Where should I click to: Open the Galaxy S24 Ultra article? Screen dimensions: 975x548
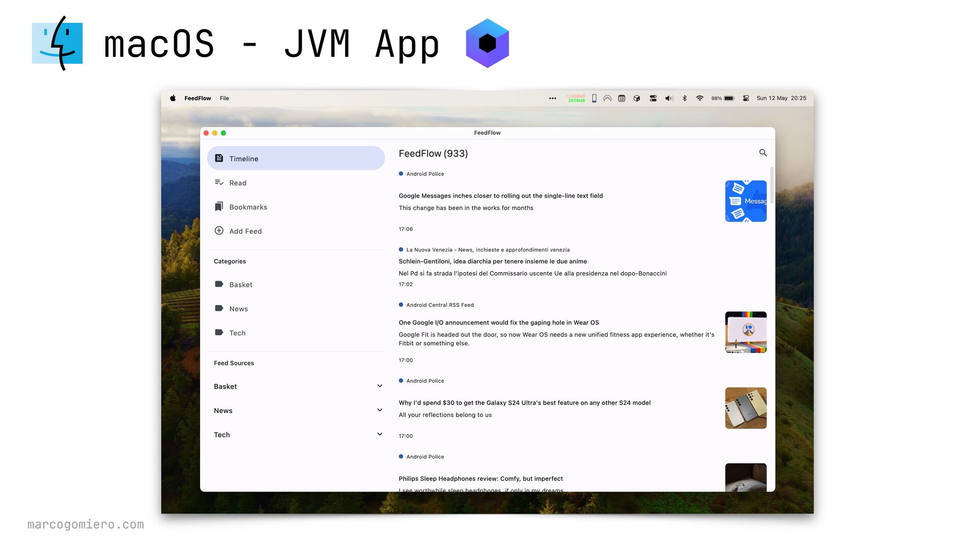pyautogui.click(x=525, y=403)
